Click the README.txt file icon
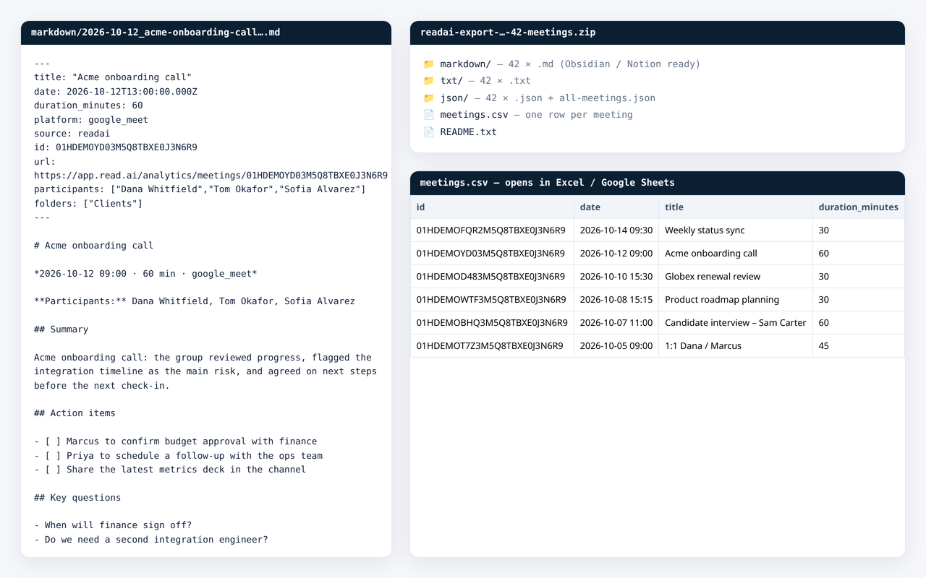Viewport: 926px width, 578px height. point(429,132)
